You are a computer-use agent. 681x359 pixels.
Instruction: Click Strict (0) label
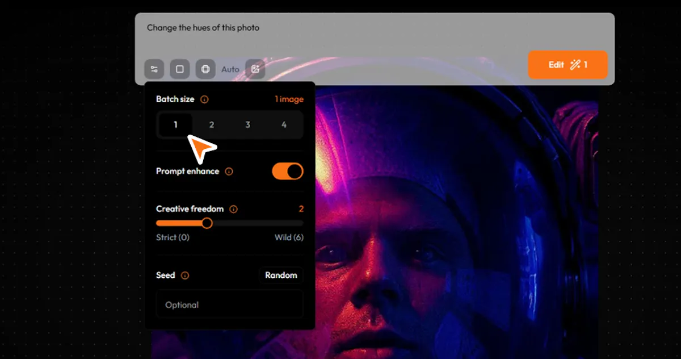pos(173,237)
